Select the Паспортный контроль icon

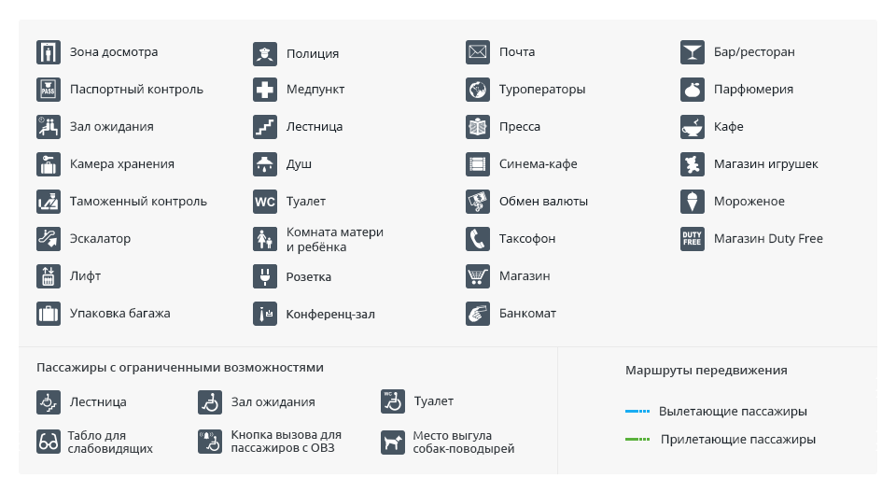tap(49, 90)
